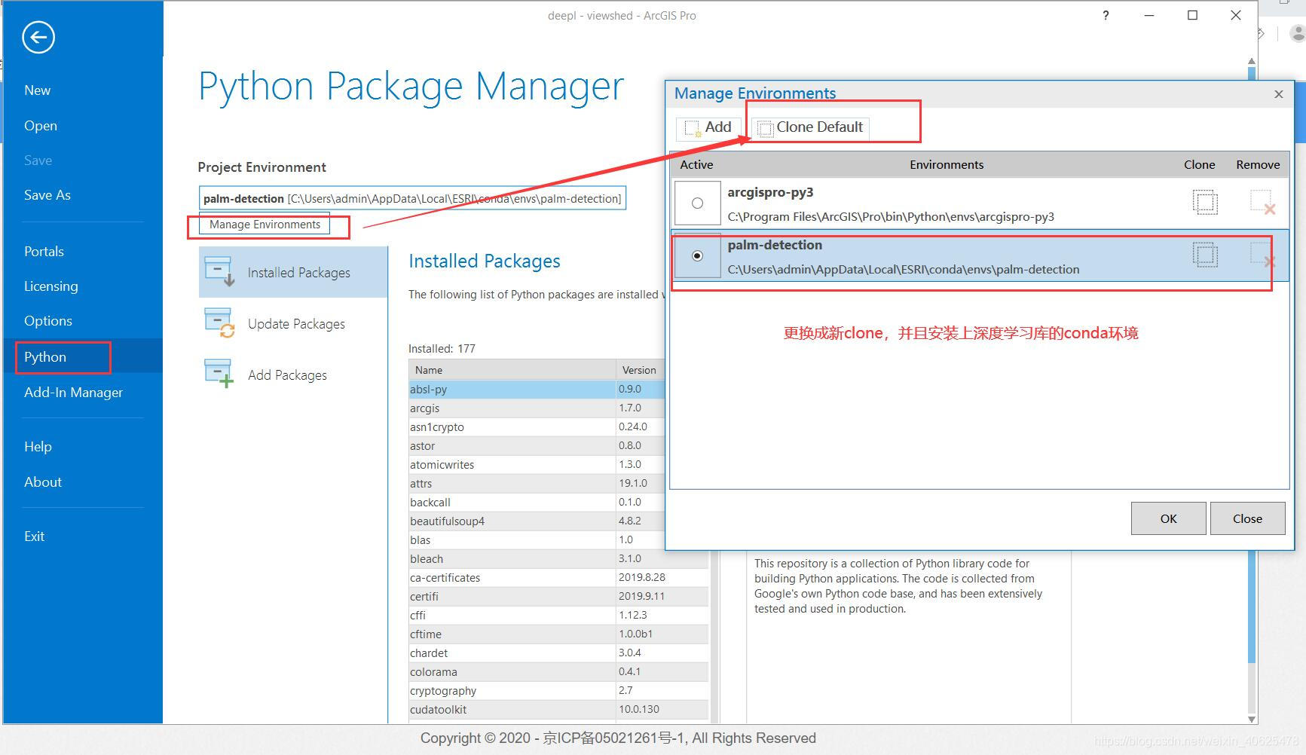Click the Project Environment path field
1306x755 pixels.
(x=412, y=198)
